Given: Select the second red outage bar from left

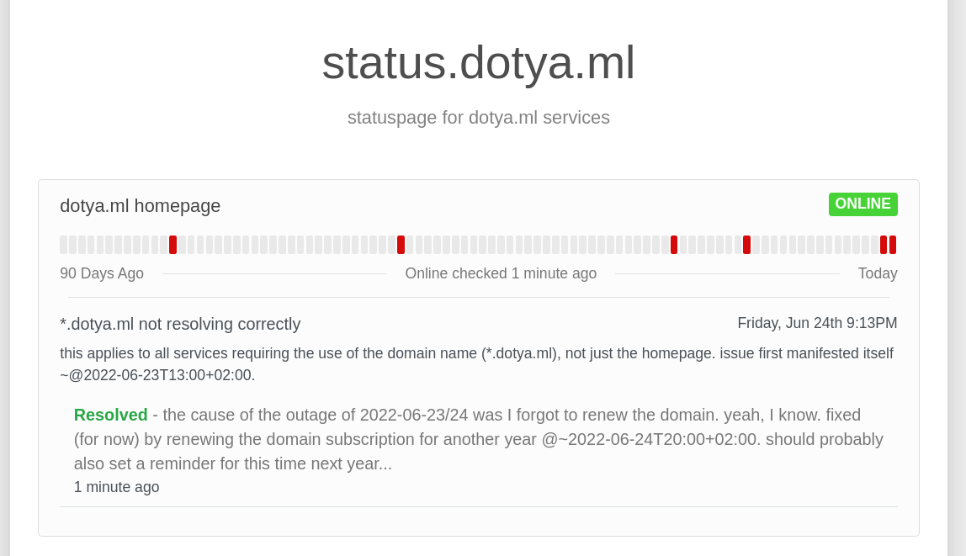Looking at the screenshot, I should click(401, 245).
